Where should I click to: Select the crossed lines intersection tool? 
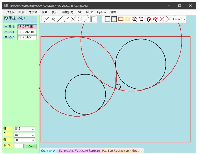coord(73,19)
